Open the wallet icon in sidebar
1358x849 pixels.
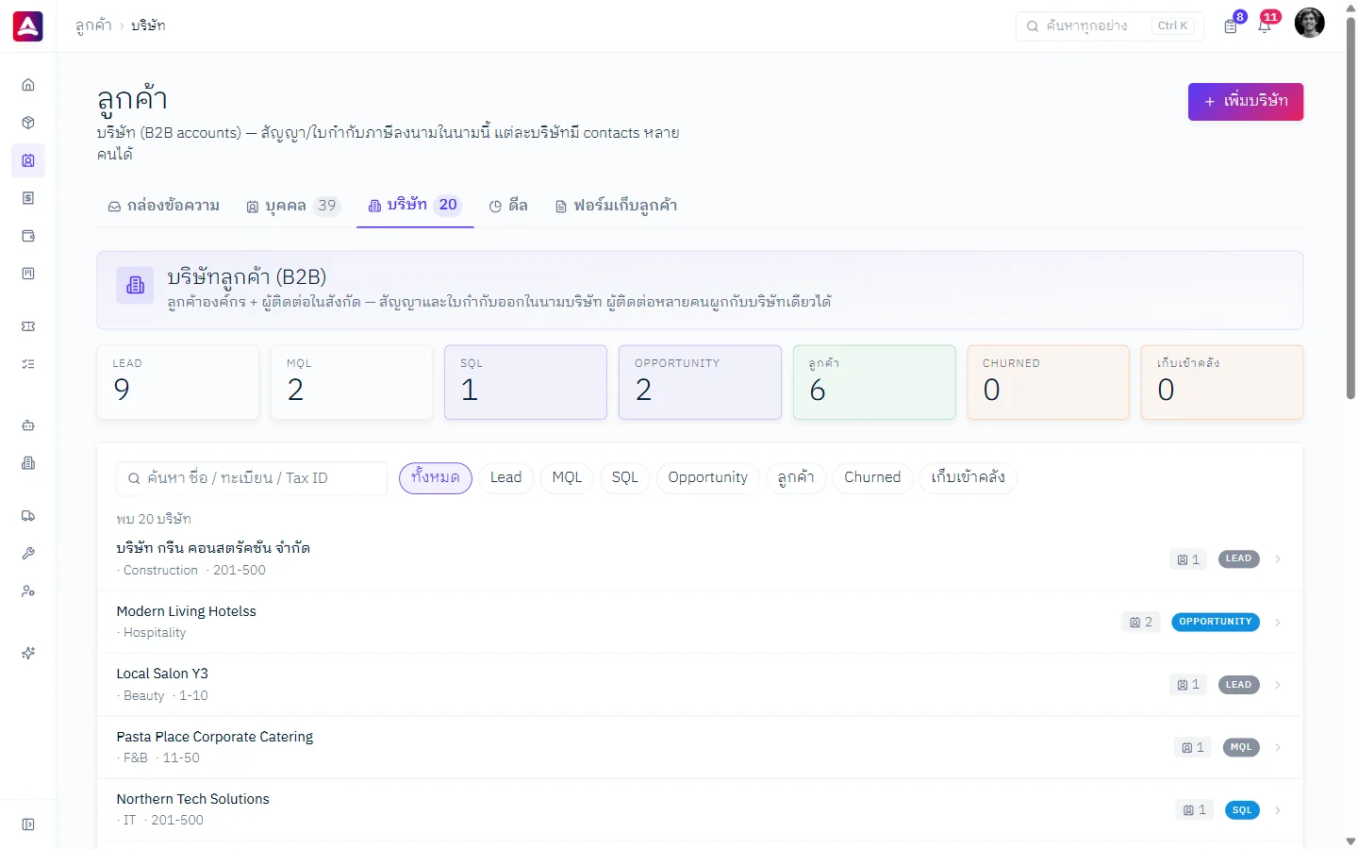click(x=28, y=236)
